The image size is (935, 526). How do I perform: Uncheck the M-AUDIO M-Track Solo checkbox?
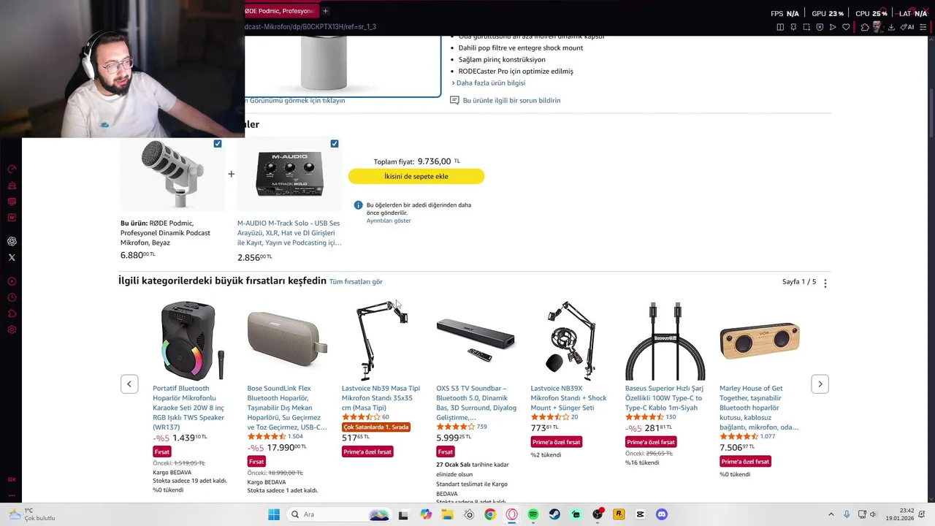(335, 144)
